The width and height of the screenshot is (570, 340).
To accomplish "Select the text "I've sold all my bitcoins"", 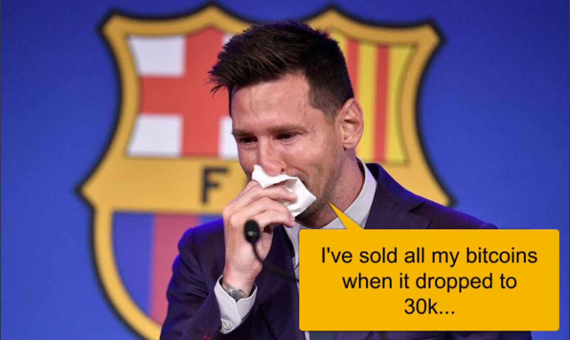I will [x=429, y=255].
